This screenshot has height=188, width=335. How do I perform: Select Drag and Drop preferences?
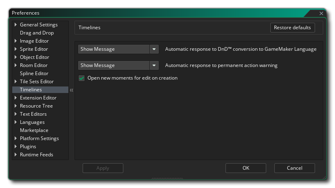point(37,33)
